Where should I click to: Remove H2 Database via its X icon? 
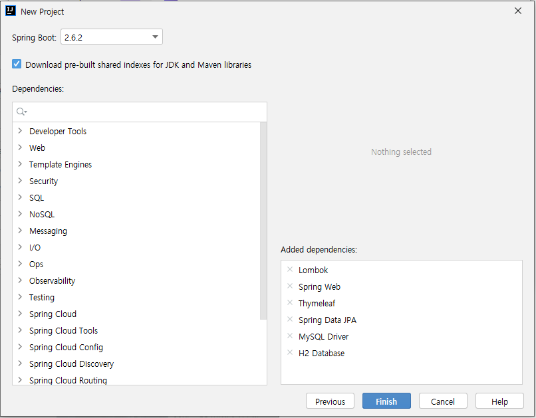(290, 352)
